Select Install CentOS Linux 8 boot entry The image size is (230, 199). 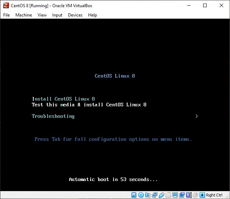tap(63, 99)
